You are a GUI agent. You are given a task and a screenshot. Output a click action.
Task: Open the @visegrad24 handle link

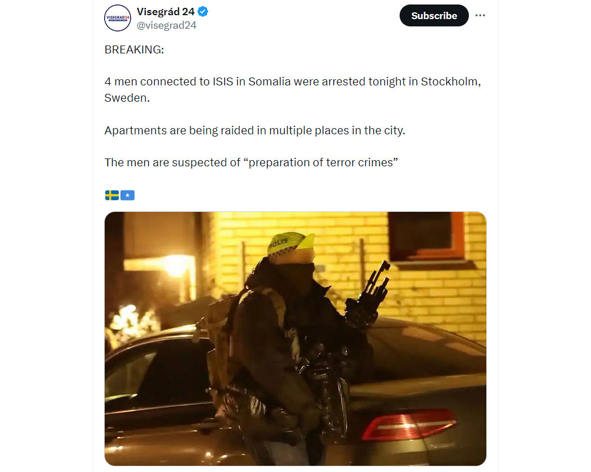(x=166, y=25)
